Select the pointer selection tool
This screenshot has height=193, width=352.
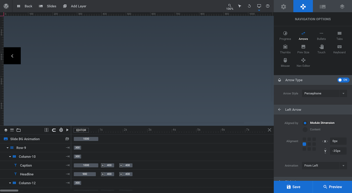[x=240, y=6]
